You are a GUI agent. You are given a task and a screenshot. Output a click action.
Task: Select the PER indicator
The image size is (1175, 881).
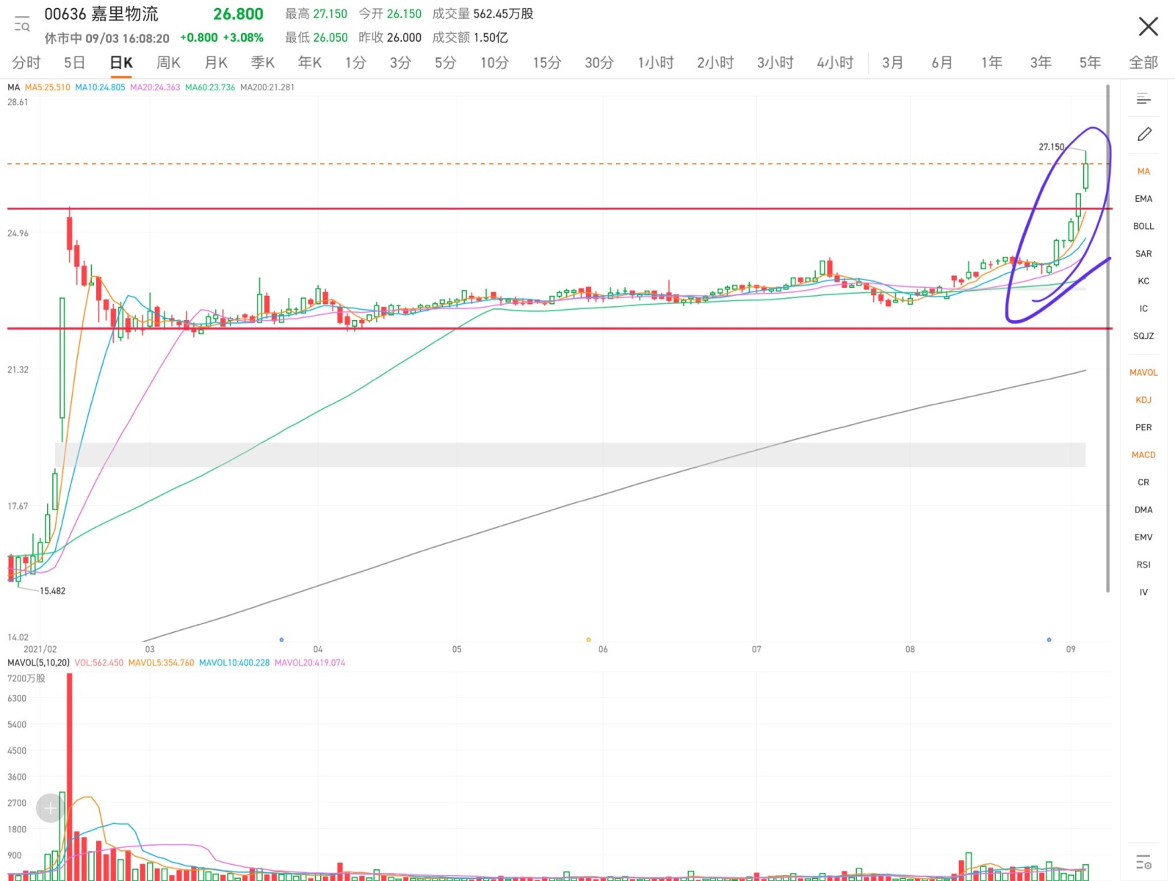[x=1143, y=428]
